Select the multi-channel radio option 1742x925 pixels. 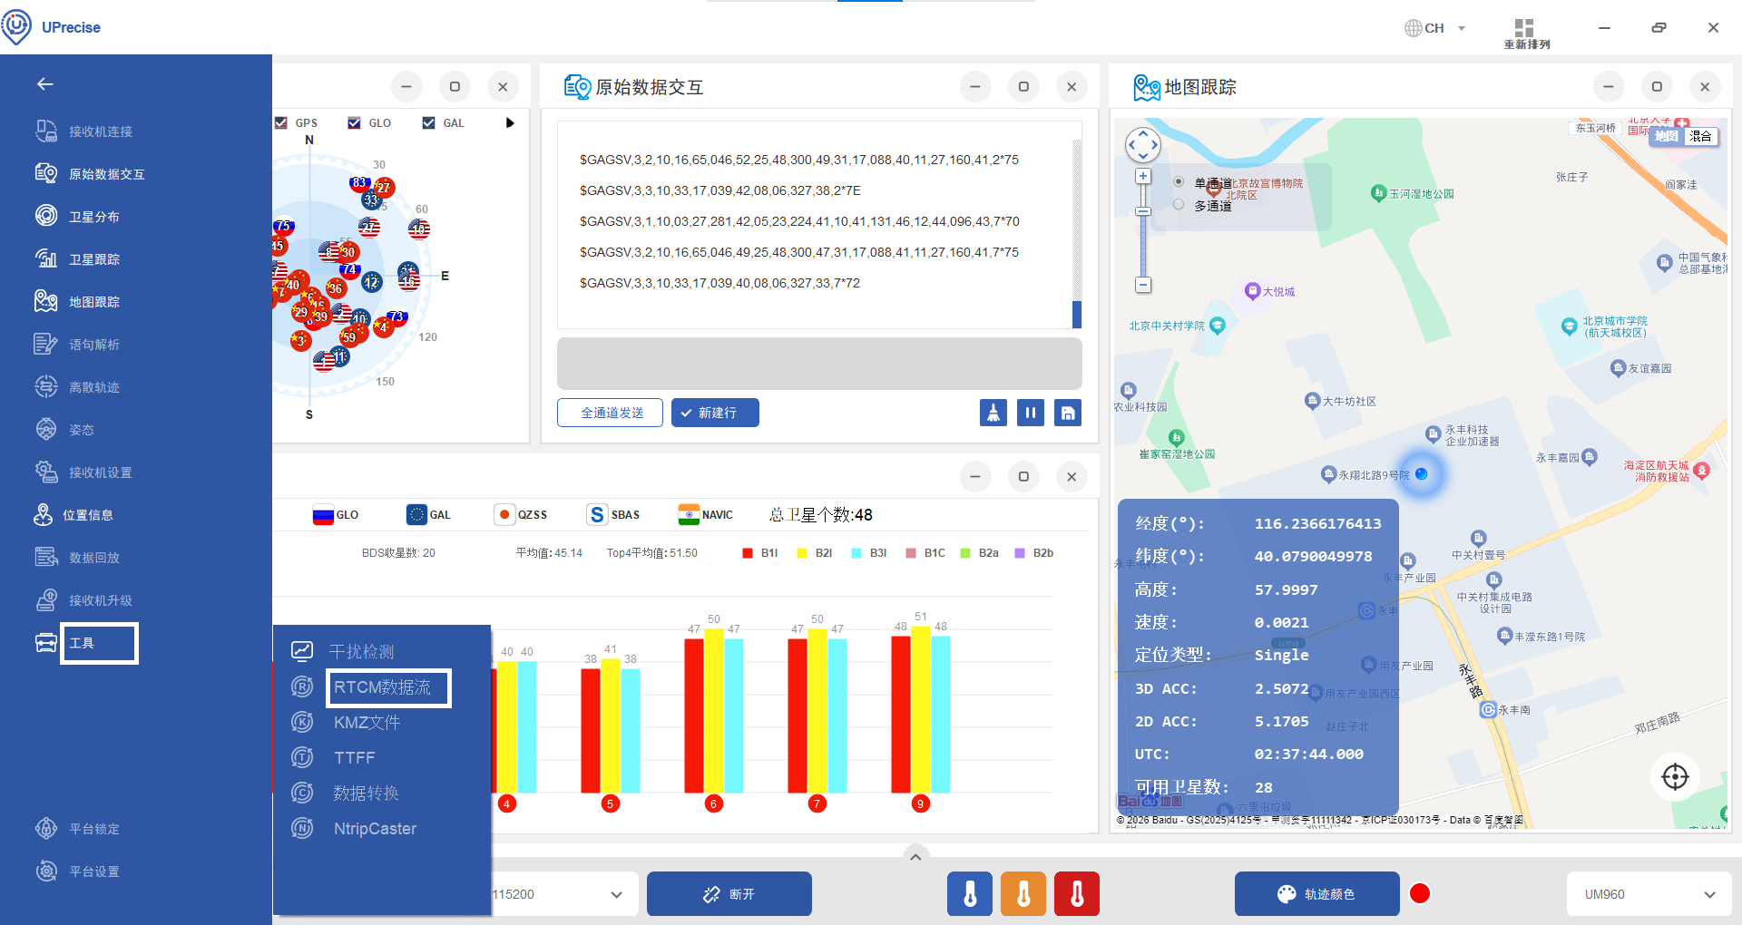[x=1179, y=205]
